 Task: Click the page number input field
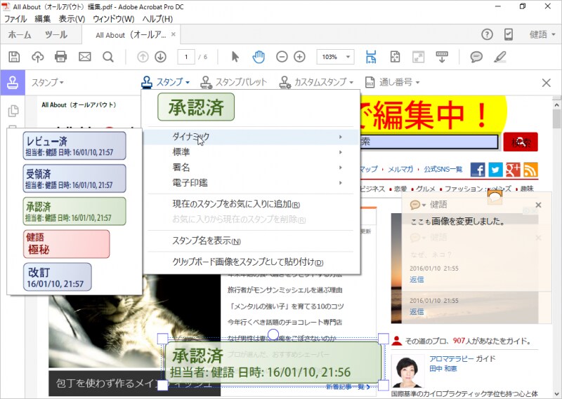(186, 57)
